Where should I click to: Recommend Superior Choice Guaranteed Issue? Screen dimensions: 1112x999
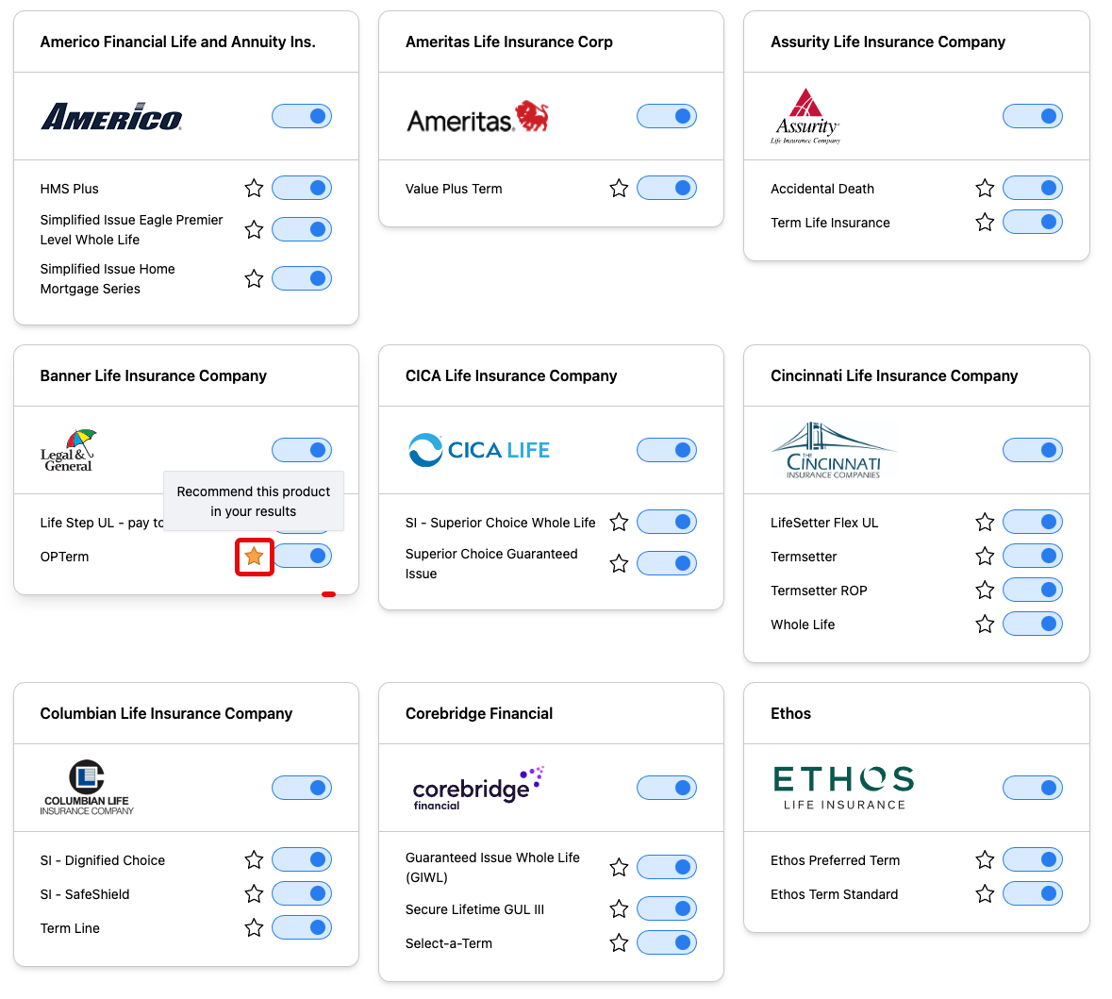tap(619, 563)
